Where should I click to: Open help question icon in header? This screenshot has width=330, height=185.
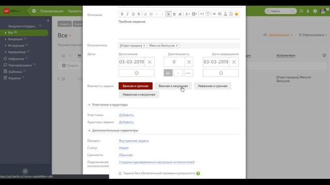click(x=315, y=11)
